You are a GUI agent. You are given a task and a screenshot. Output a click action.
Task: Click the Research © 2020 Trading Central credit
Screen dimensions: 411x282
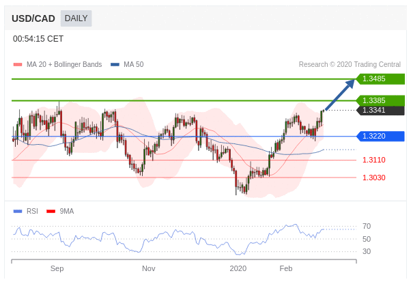tap(350, 64)
